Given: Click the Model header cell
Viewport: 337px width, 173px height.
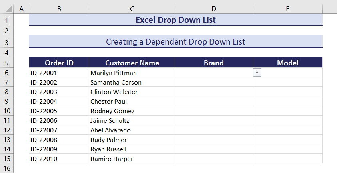Looking at the screenshot, I should [x=287, y=63].
